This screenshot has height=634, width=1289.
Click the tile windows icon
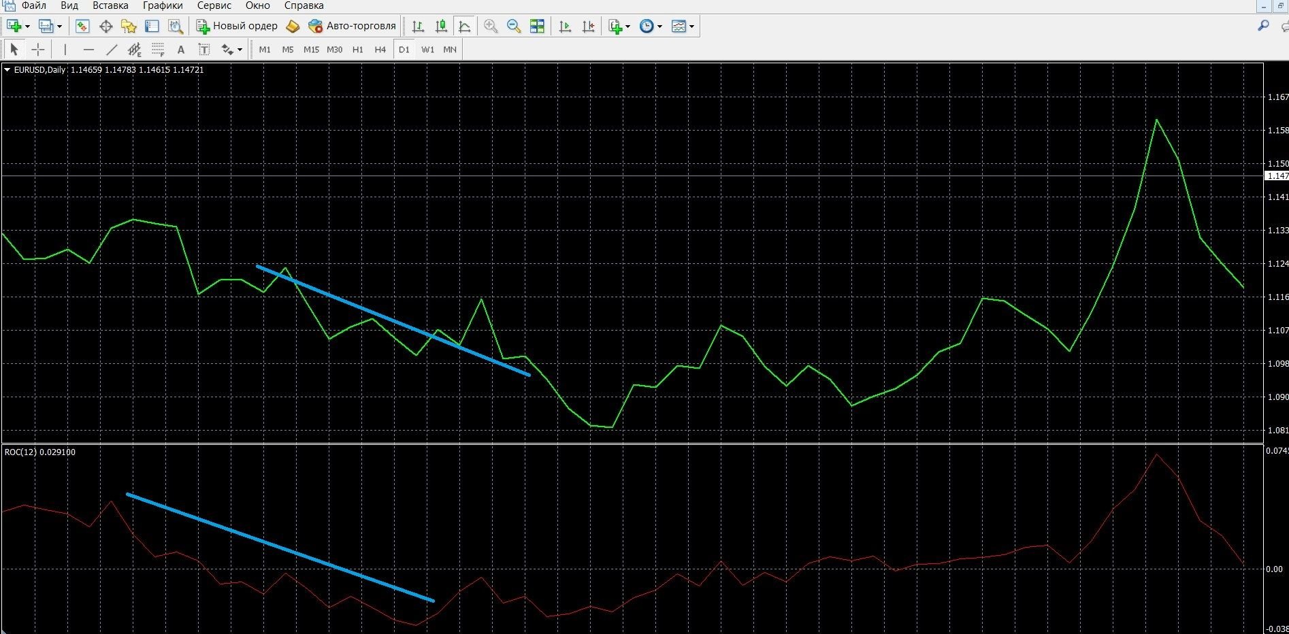coord(537,27)
